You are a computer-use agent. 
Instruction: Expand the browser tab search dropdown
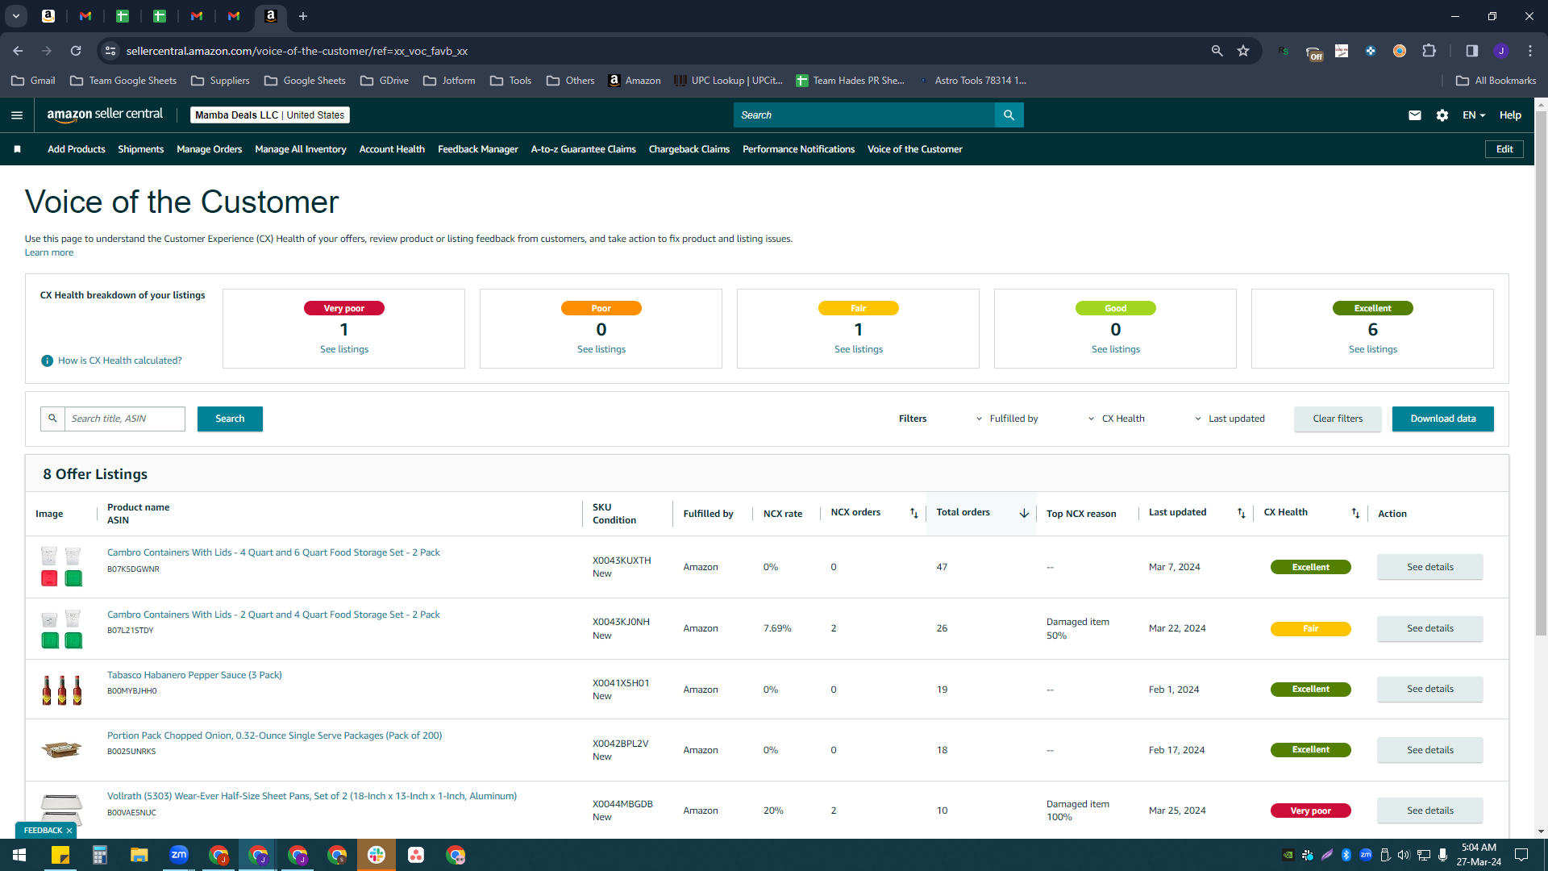pyautogui.click(x=15, y=16)
